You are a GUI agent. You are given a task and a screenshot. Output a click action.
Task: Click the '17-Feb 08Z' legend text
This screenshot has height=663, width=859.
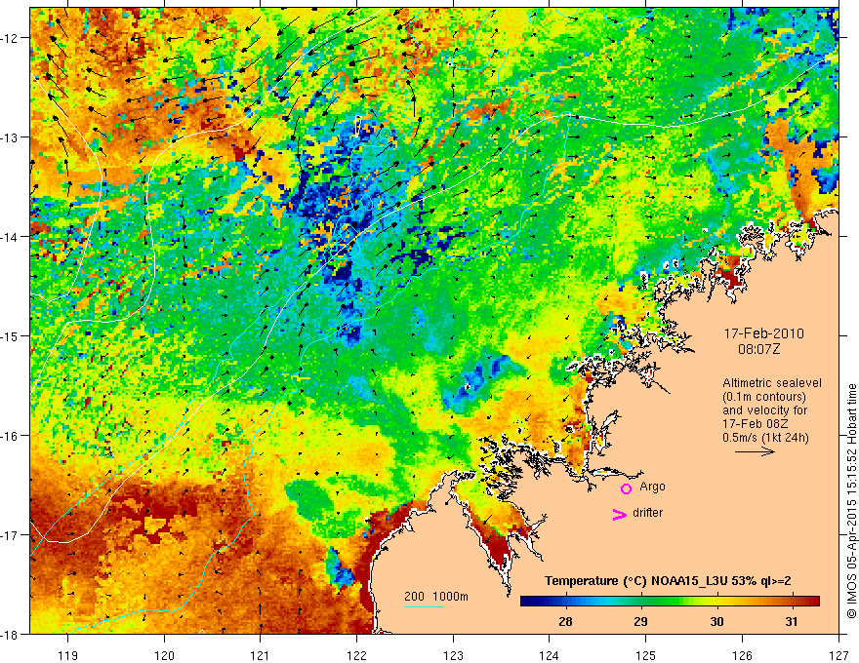(x=754, y=424)
